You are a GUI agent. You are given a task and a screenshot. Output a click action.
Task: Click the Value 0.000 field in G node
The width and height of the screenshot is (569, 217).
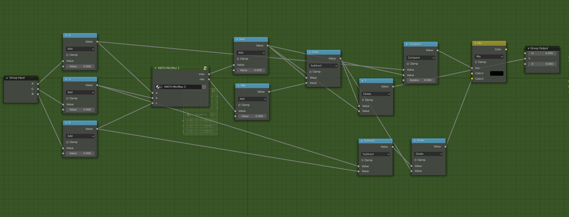pos(80,110)
